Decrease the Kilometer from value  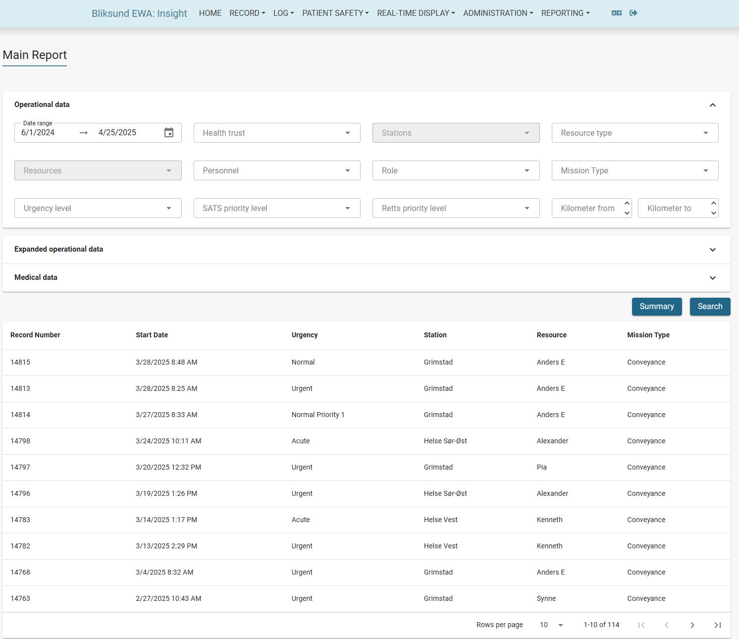click(x=627, y=213)
